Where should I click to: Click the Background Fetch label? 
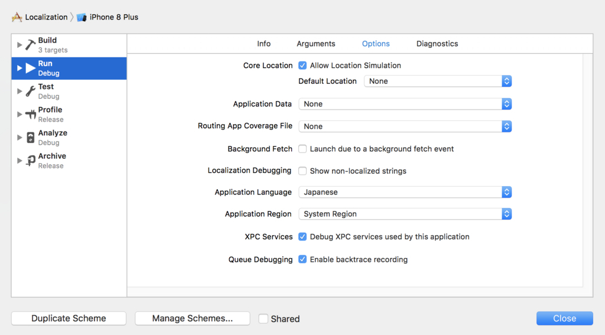pos(260,149)
